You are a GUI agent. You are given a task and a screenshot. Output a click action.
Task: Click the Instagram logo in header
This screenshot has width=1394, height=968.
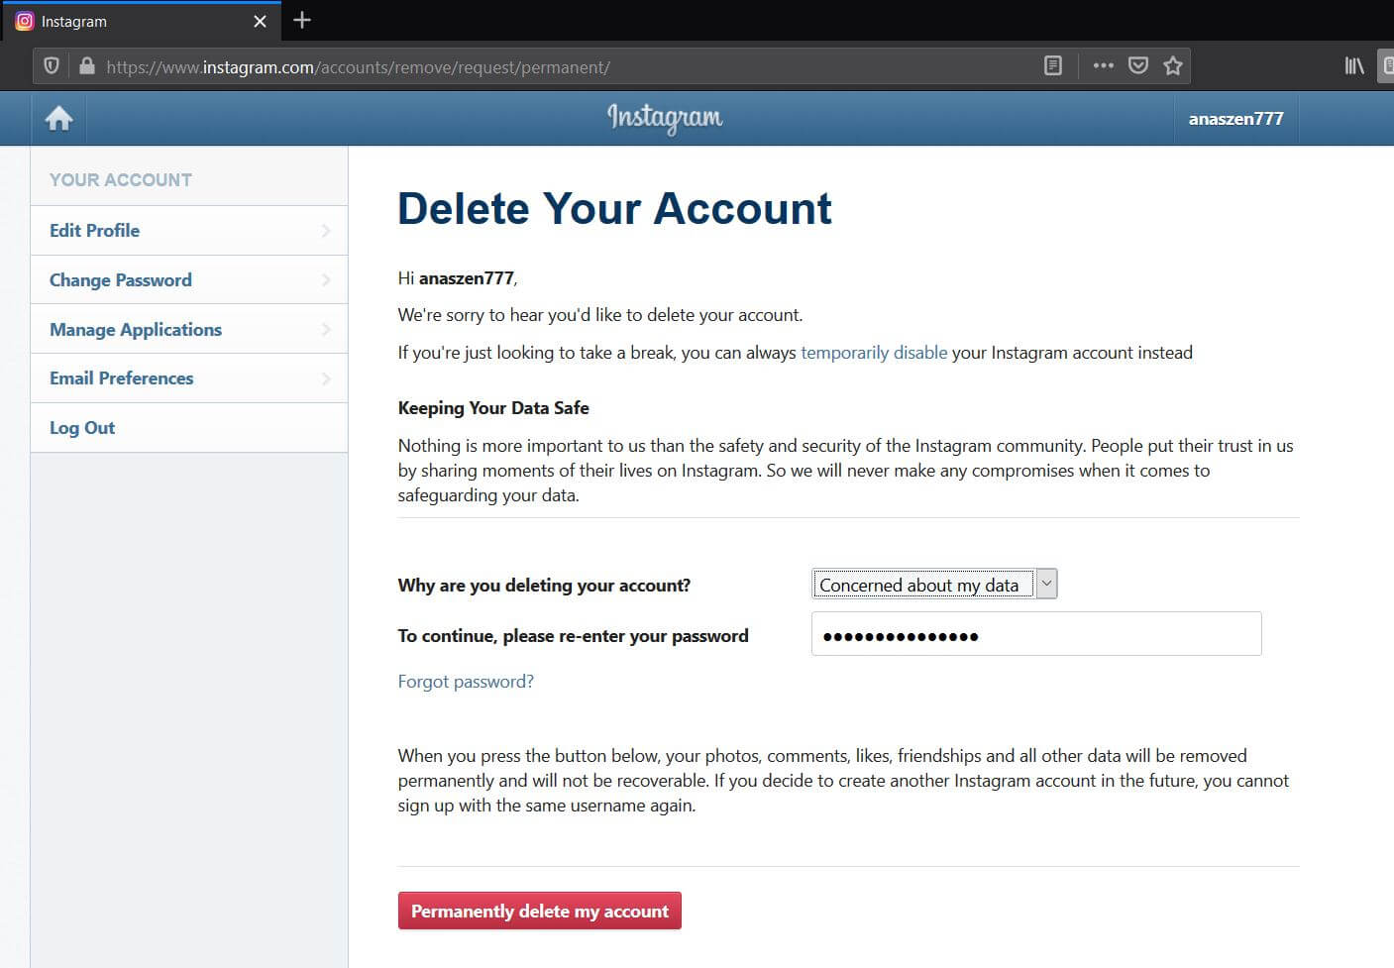(665, 118)
